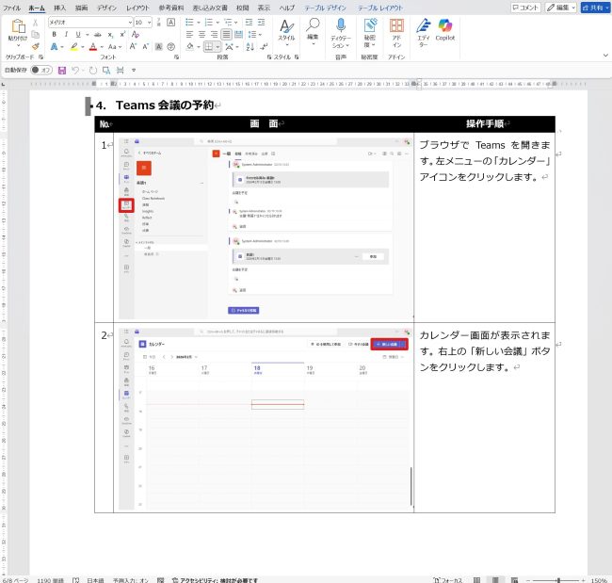Toggle Italic text formatting

(66, 34)
